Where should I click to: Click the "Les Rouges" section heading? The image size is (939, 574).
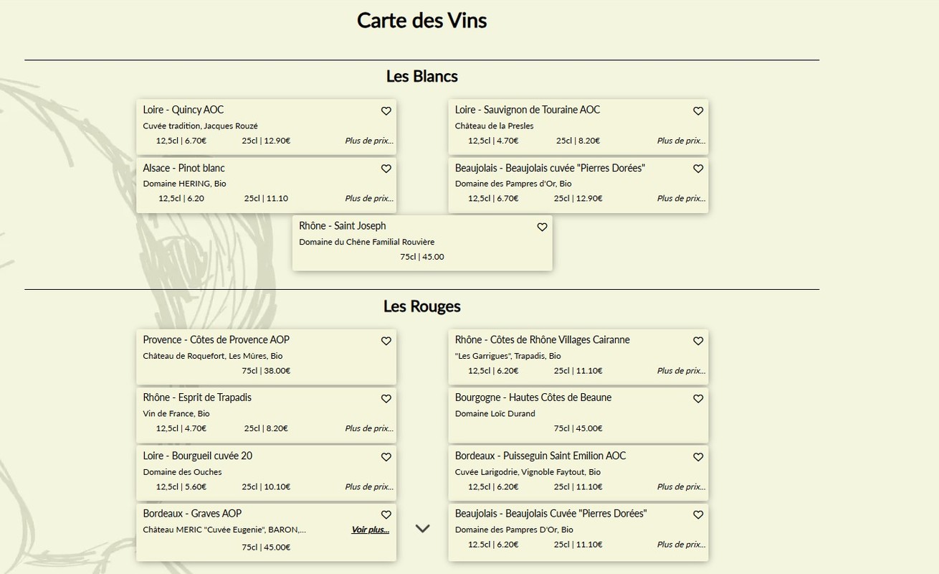click(x=422, y=306)
